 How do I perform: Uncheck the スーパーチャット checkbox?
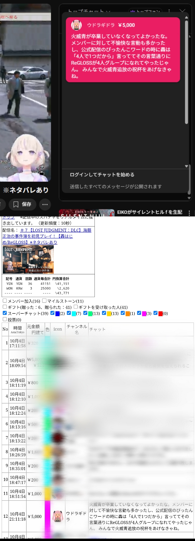pyautogui.click(x=5, y=313)
